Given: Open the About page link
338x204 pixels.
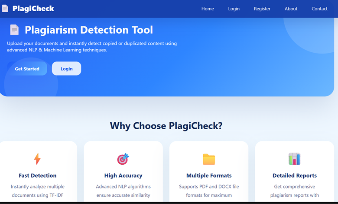Looking at the screenshot, I should click(x=291, y=9).
